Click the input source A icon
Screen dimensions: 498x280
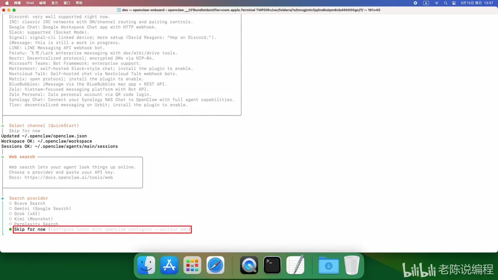pos(426,3)
